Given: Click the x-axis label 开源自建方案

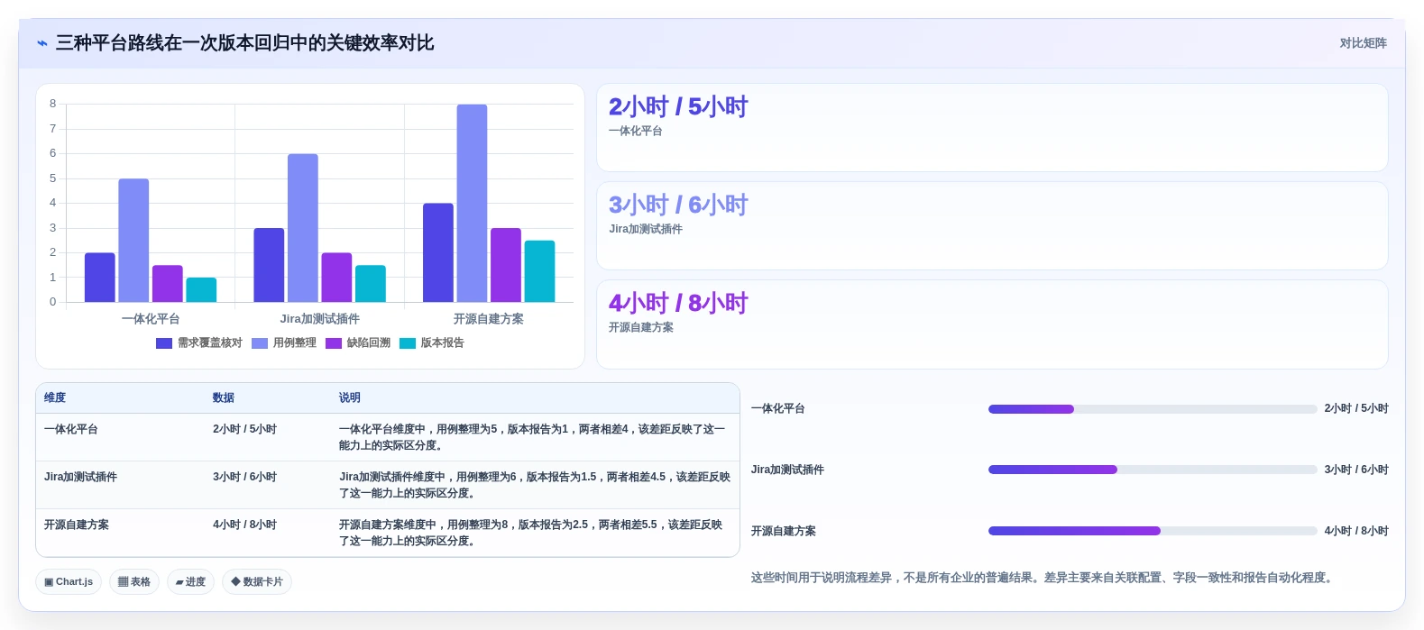Looking at the screenshot, I should tap(489, 319).
